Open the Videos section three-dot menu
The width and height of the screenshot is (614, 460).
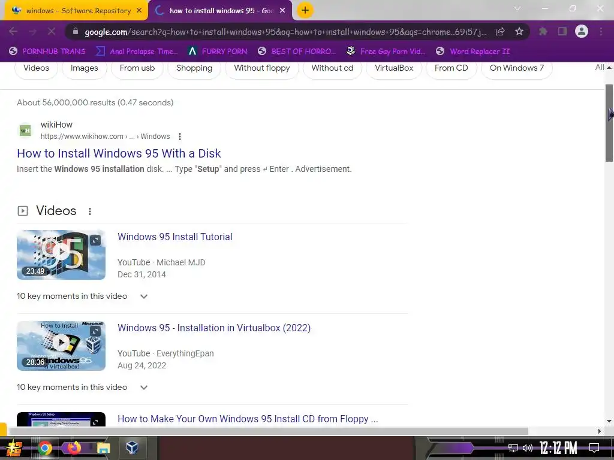tap(90, 211)
